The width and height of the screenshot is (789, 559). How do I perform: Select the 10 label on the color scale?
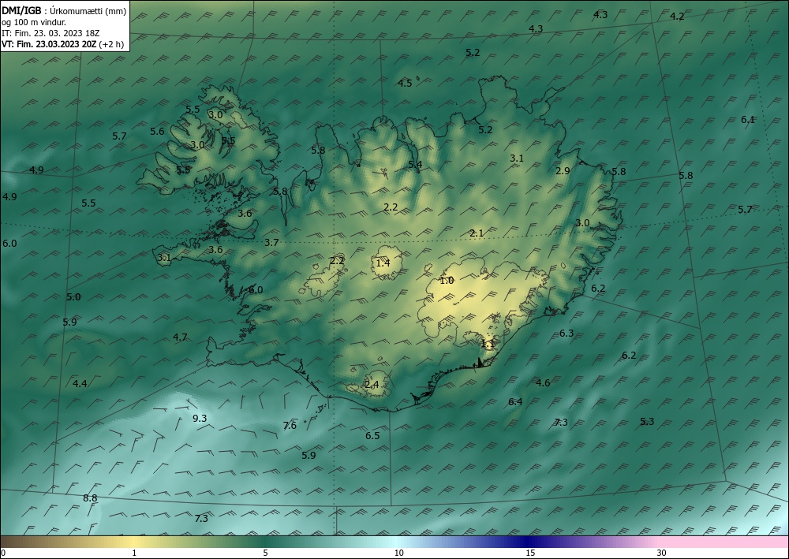point(398,553)
